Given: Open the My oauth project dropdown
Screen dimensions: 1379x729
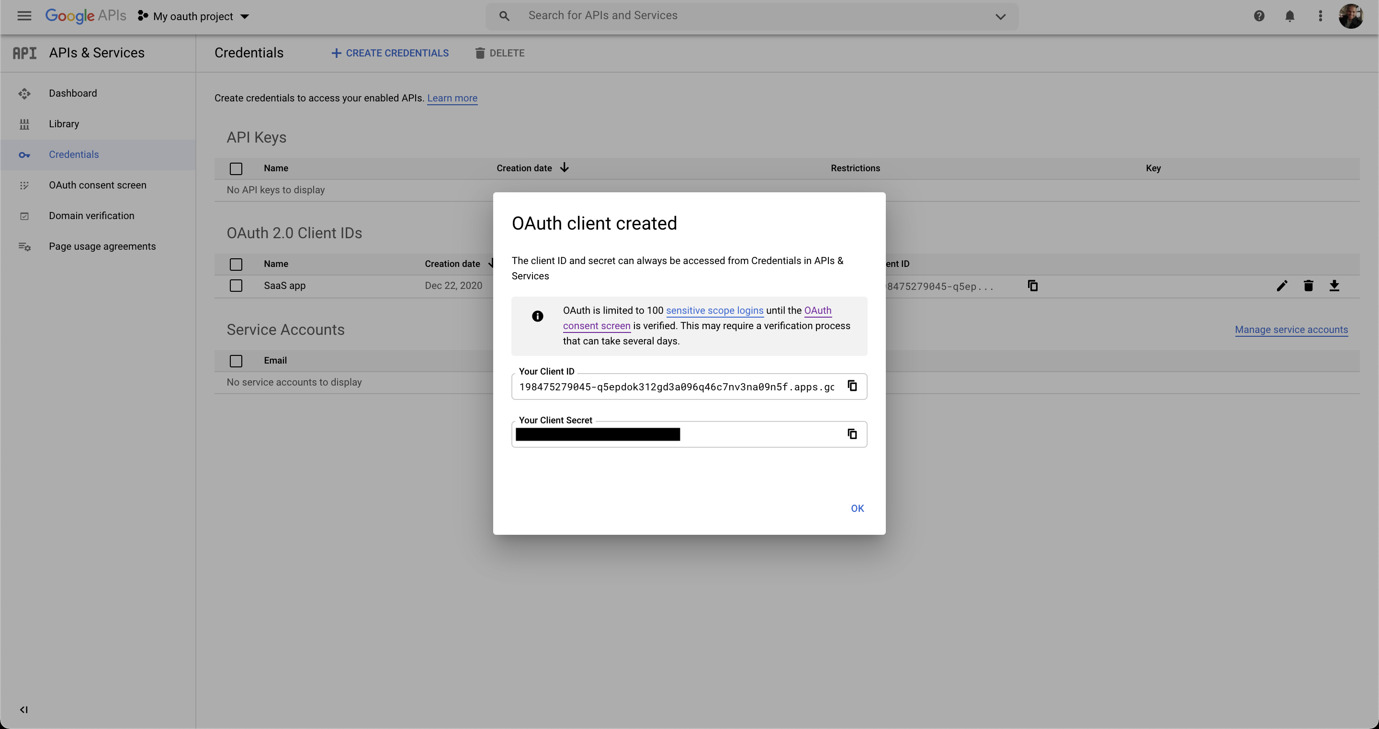Looking at the screenshot, I should click(194, 17).
